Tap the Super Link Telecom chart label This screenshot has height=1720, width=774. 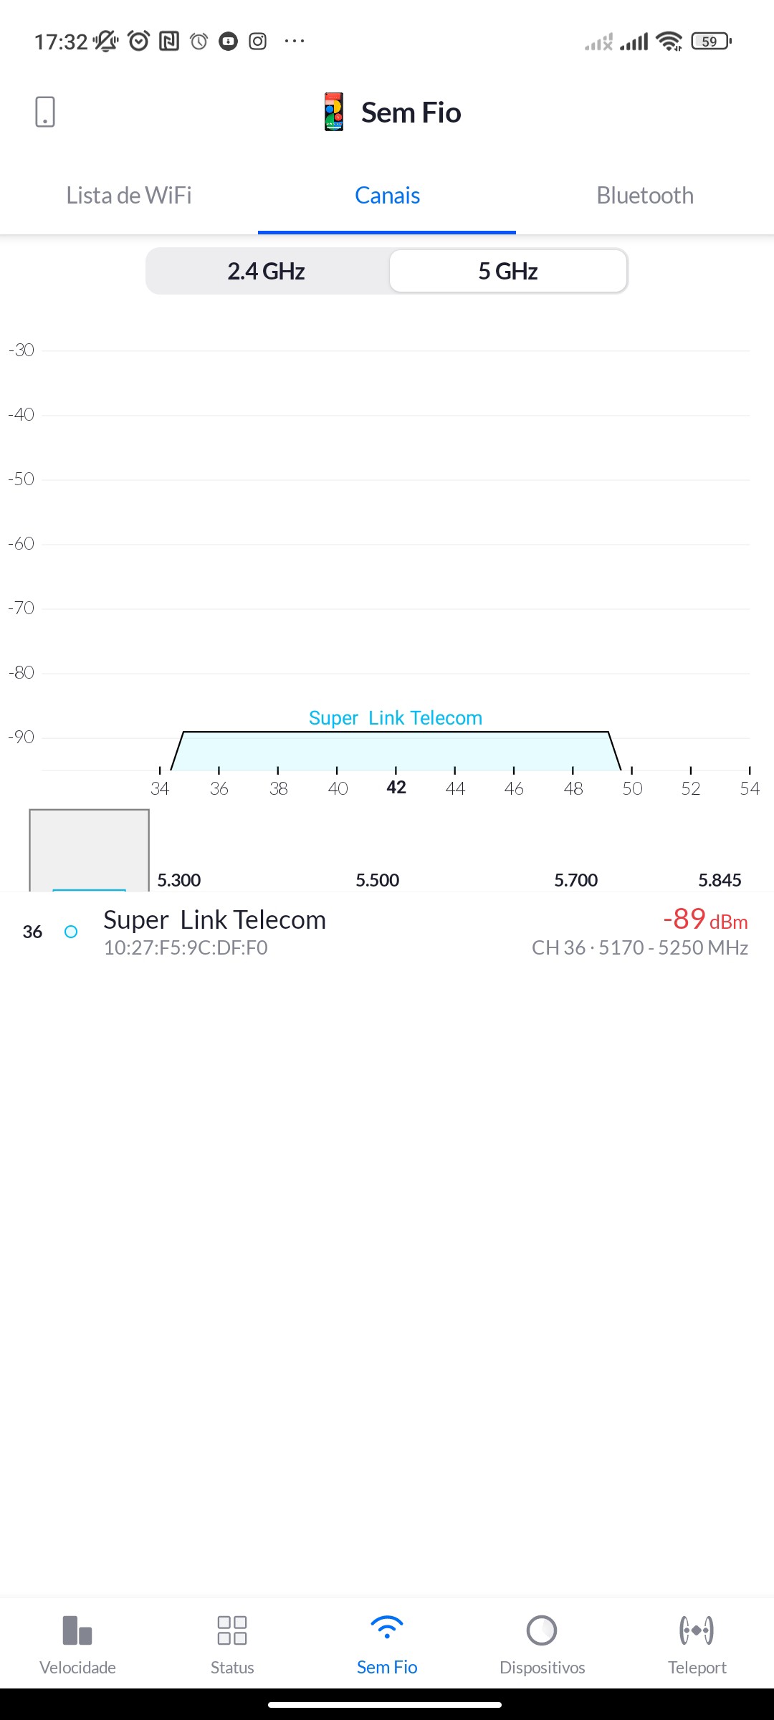click(x=396, y=718)
